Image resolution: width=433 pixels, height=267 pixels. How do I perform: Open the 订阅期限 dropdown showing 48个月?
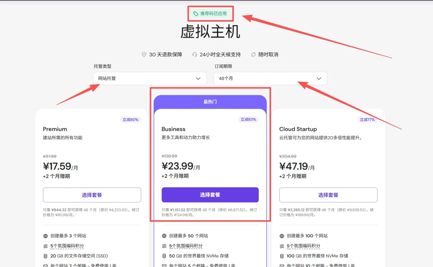[x=270, y=78]
